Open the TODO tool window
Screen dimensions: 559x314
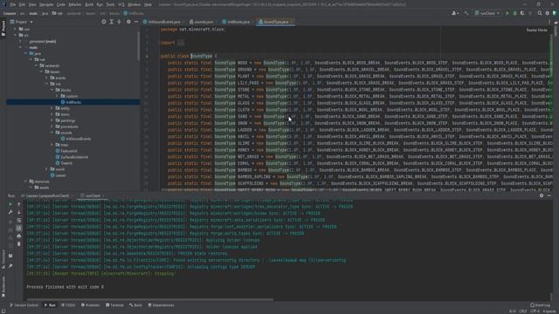click(68, 305)
